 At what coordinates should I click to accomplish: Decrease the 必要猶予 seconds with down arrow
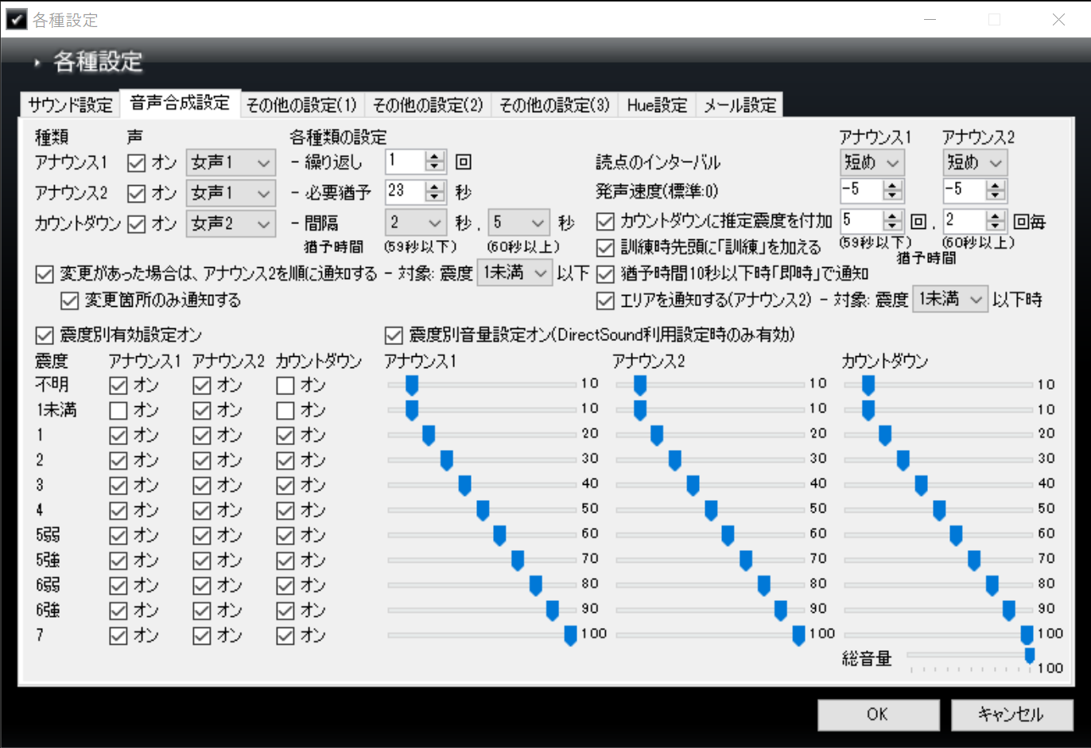pyautogui.click(x=434, y=196)
